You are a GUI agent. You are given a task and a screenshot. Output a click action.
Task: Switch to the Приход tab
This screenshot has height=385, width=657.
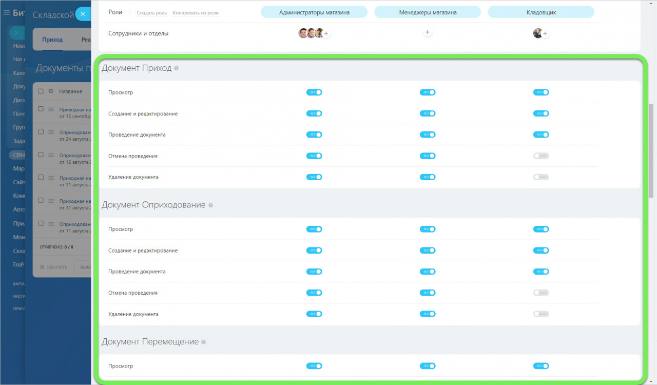point(52,40)
